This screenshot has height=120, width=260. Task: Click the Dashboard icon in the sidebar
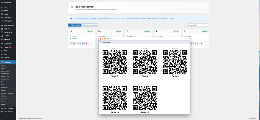pos(2,3)
